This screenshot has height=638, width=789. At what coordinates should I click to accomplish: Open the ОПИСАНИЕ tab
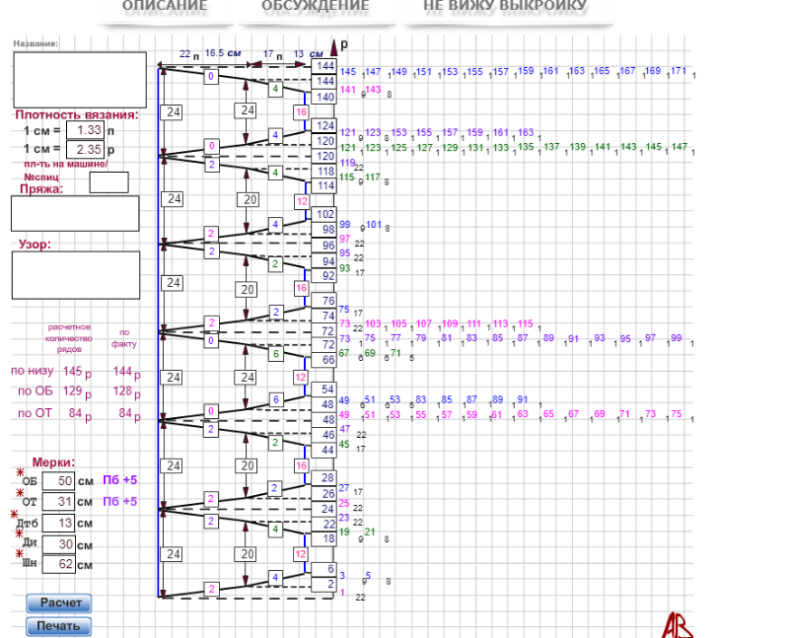(x=165, y=8)
